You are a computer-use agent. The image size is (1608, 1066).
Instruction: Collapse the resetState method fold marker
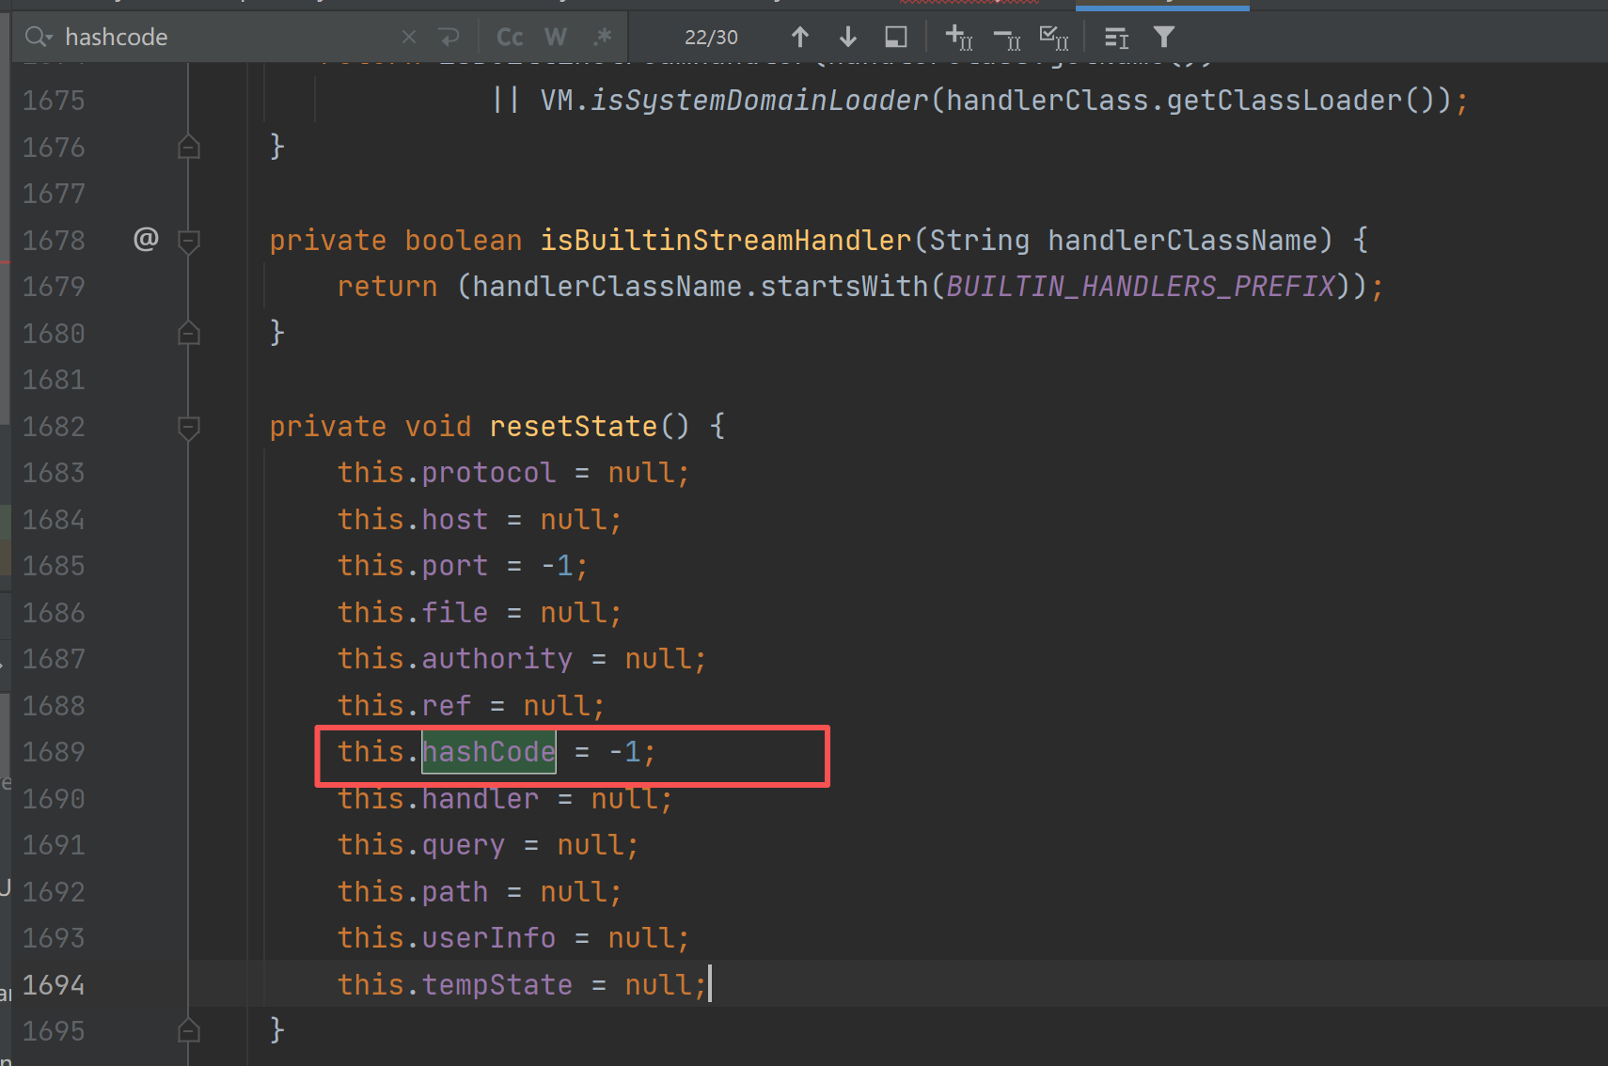click(189, 428)
